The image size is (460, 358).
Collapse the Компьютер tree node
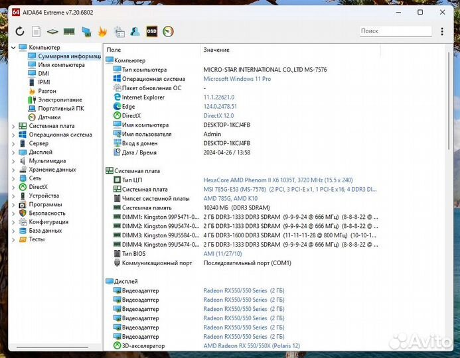pos(13,48)
